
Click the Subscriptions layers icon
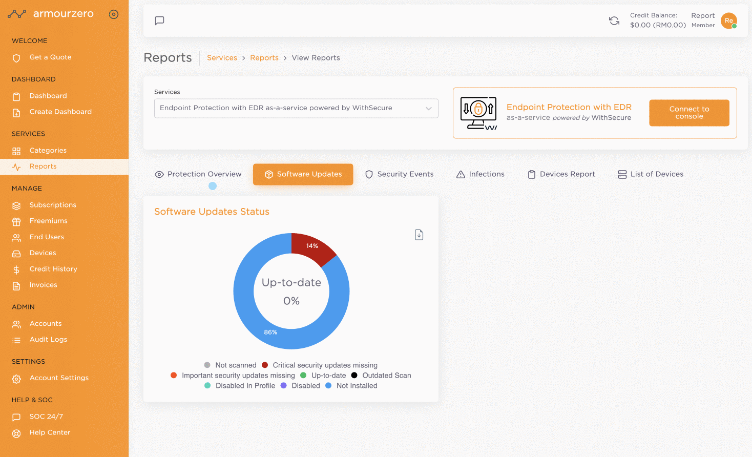click(16, 205)
